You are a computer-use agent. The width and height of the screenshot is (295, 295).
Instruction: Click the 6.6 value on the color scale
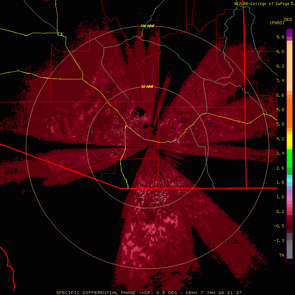click(x=280, y=95)
